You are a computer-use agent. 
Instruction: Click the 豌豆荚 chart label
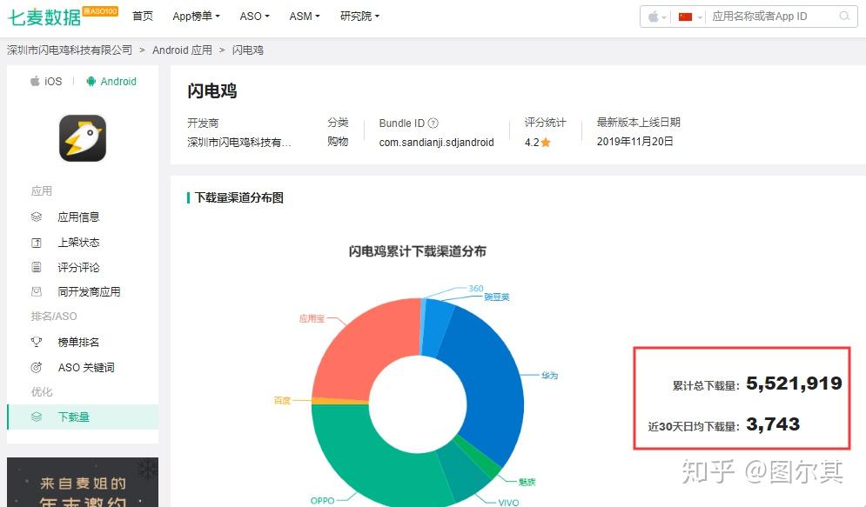pos(496,297)
